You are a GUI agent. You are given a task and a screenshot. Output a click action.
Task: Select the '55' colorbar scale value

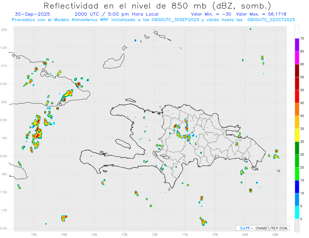[x=302, y=77]
